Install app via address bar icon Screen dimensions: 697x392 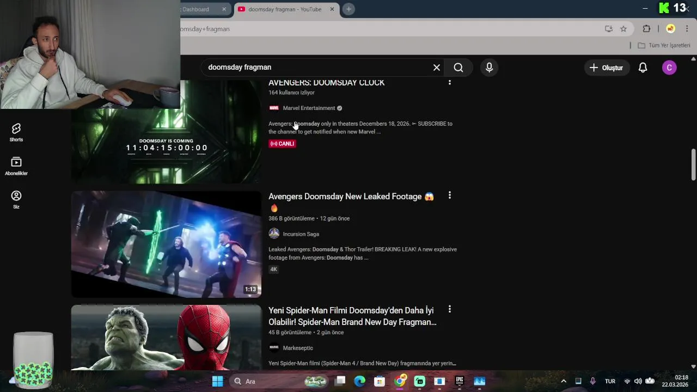click(609, 29)
